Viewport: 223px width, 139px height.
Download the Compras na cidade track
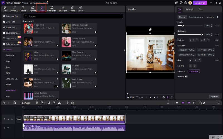(96, 32)
